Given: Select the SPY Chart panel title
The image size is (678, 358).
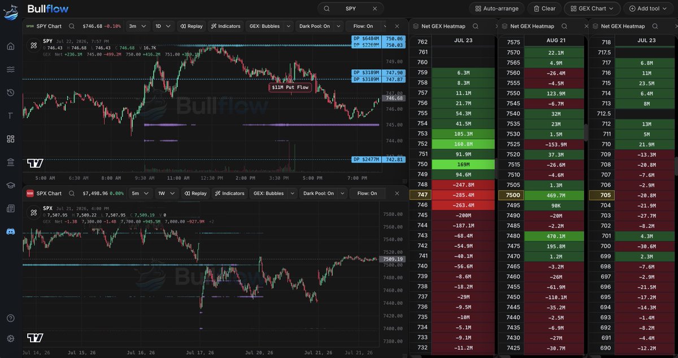Looking at the screenshot, I should coord(49,26).
